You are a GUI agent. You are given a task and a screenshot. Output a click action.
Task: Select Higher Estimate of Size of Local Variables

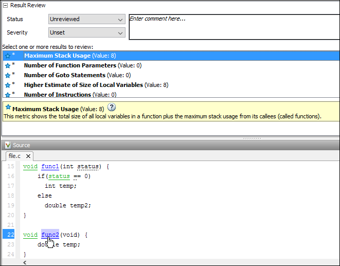tap(83, 85)
